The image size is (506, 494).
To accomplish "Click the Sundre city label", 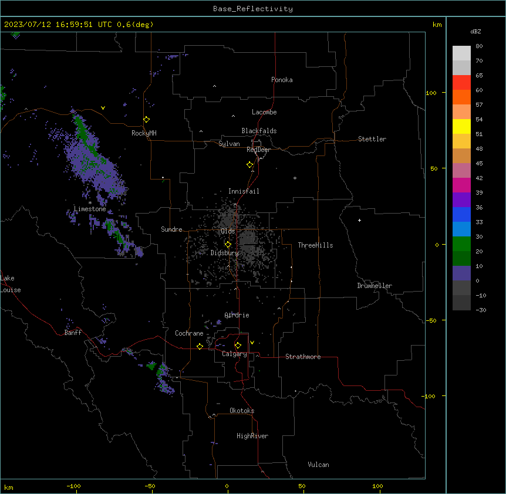I will [171, 229].
